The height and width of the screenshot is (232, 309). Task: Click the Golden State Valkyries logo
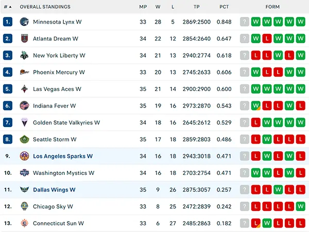pyautogui.click(x=24, y=122)
